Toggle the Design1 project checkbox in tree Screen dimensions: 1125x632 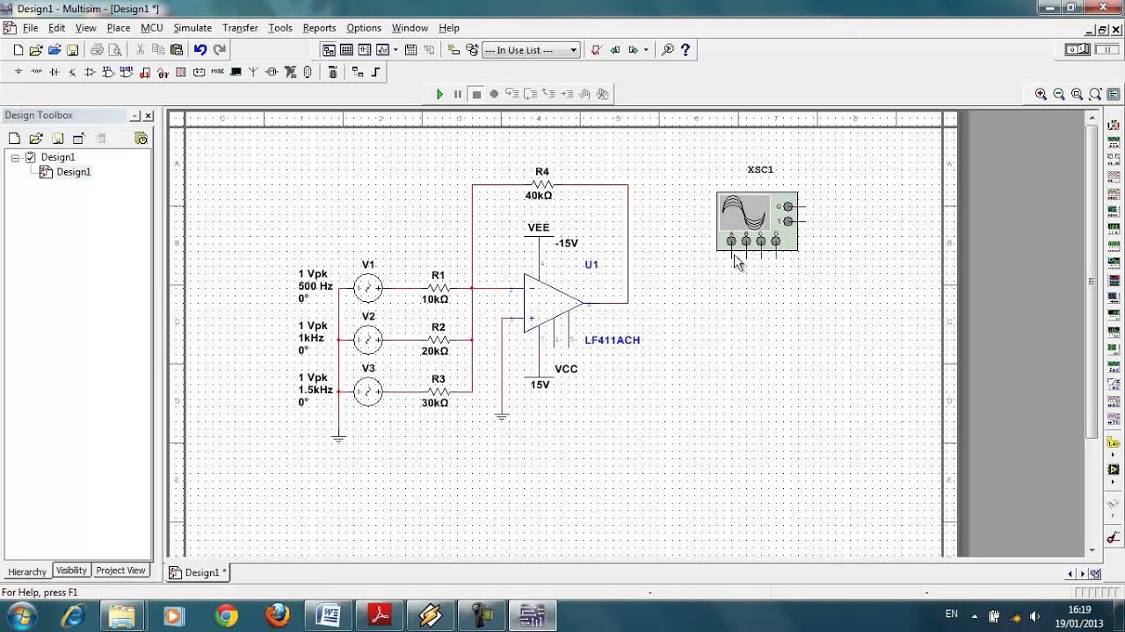[x=31, y=157]
